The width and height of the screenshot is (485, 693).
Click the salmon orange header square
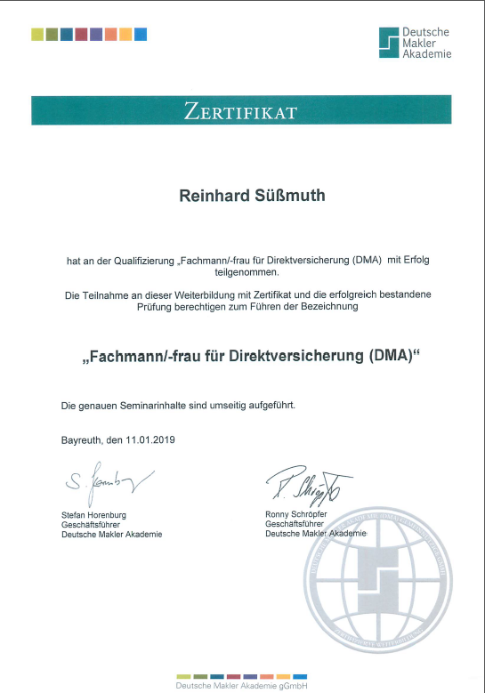[111, 35]
